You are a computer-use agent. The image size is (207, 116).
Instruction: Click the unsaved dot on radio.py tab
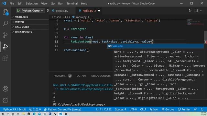[99, 11]
